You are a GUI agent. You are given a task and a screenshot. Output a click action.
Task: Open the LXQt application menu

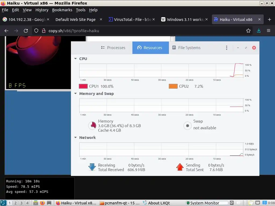point(3,203)
